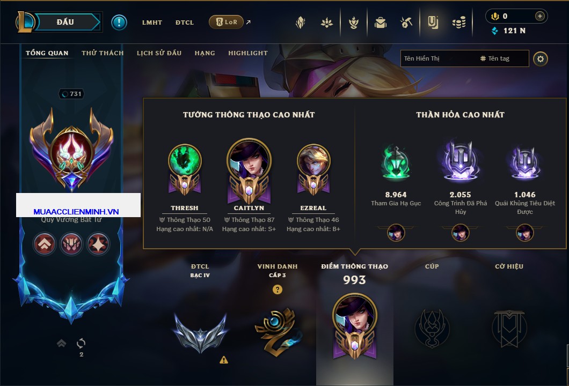Open the crafting hammer icon
Screen dimensions: 569x386
(x=406, y=23)
